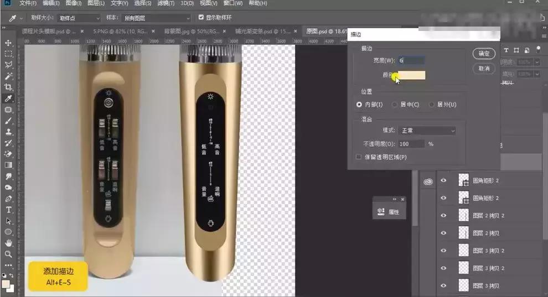Select the Pen tool
This screenshot has height=297, width=548.
point(8,199)
